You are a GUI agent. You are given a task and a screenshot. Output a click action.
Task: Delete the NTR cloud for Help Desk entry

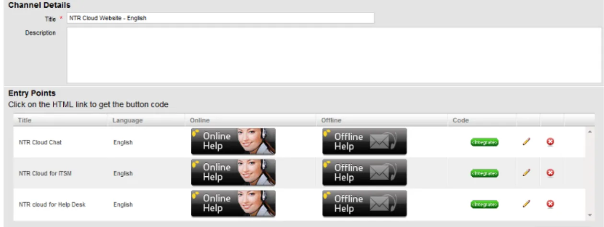pos(550,204)
